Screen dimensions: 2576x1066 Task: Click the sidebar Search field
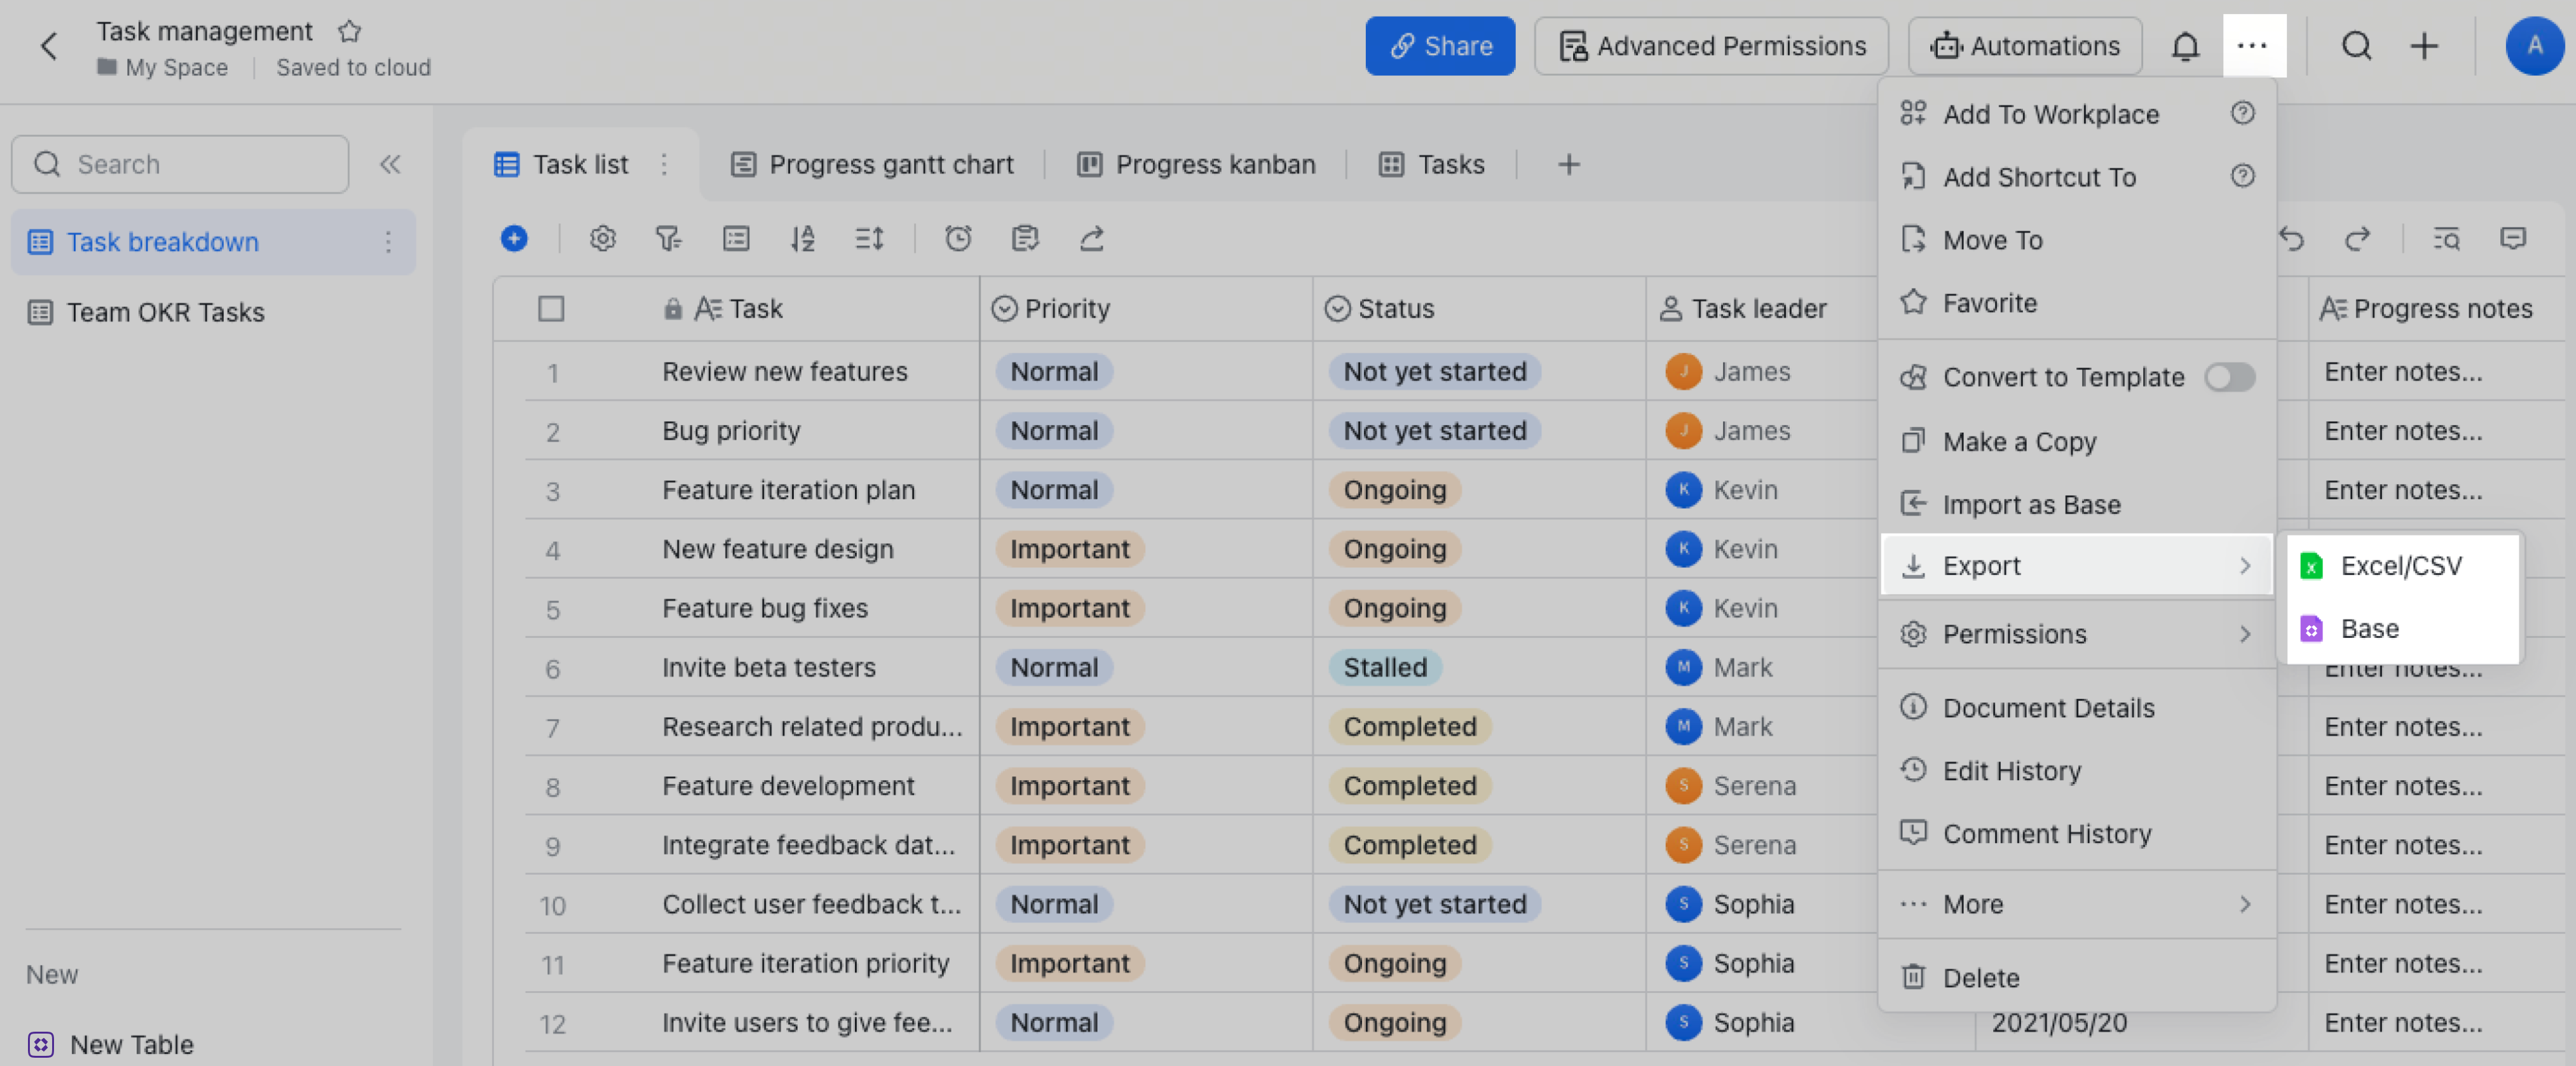click(181, 164)
